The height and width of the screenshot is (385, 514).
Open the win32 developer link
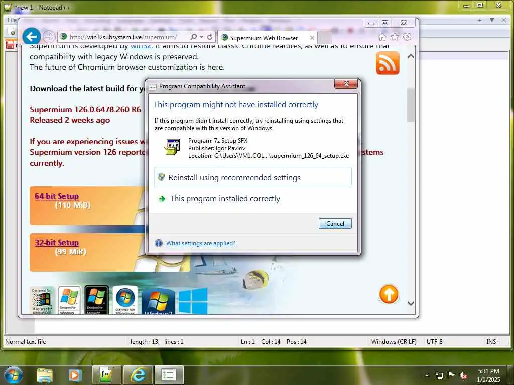[x=141, y=46]
